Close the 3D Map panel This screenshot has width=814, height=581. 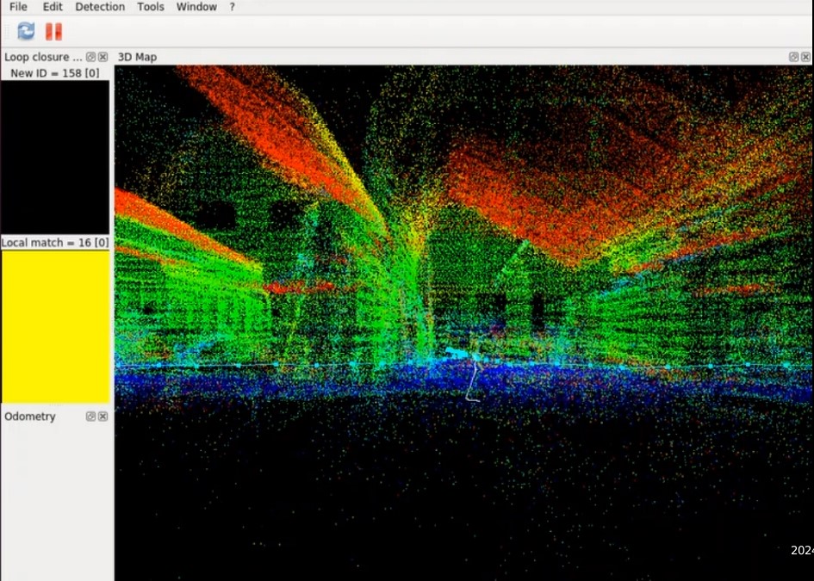click(806, 57)
